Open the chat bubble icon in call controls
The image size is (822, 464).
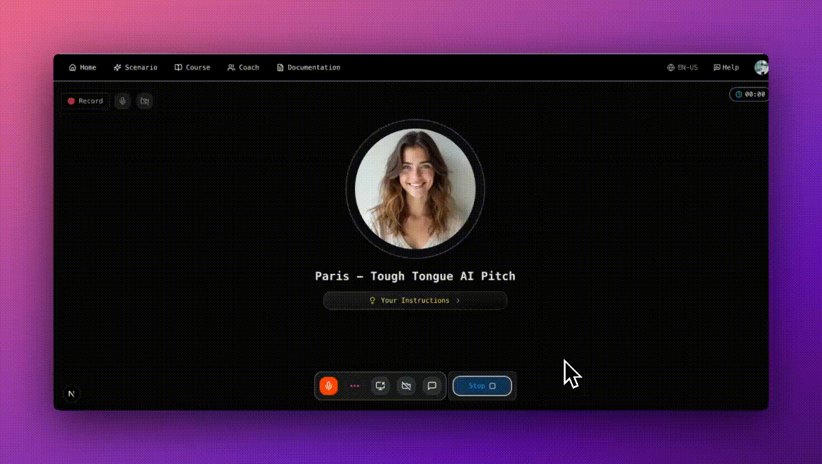coord(432,385)
